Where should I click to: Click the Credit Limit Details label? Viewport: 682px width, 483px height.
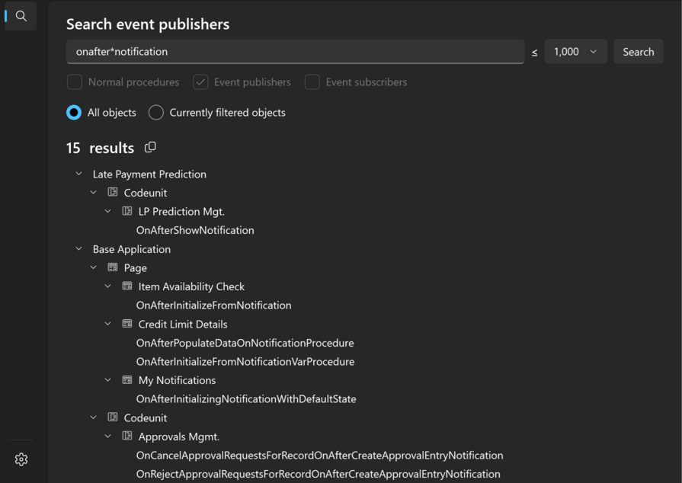point(183,324)
